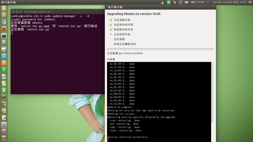The image size is (253, 142).
Task: Open the screenshot tool dock icon
Action: coord(4,43)
